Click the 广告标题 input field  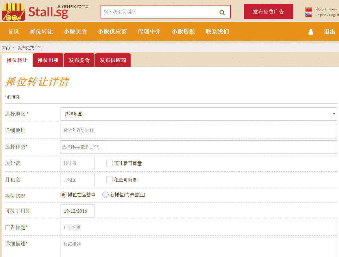click(198, 227)
